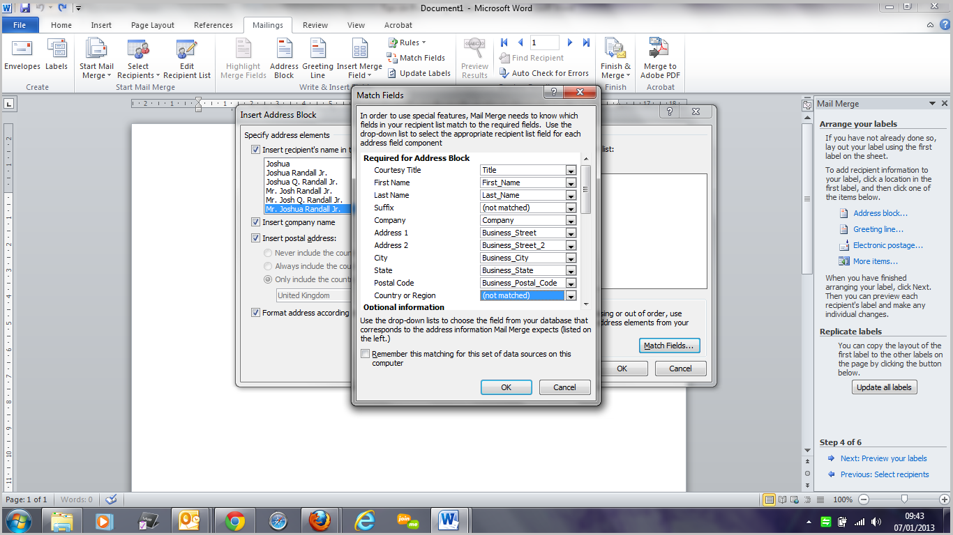Click zoom in plus button
This screenshot has height=535, width=953.
(944, 499)
